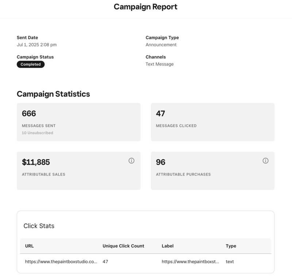This screenshot has height=279, width=292.
Task: Click the Type column header
Action: [x=231, y=246]
